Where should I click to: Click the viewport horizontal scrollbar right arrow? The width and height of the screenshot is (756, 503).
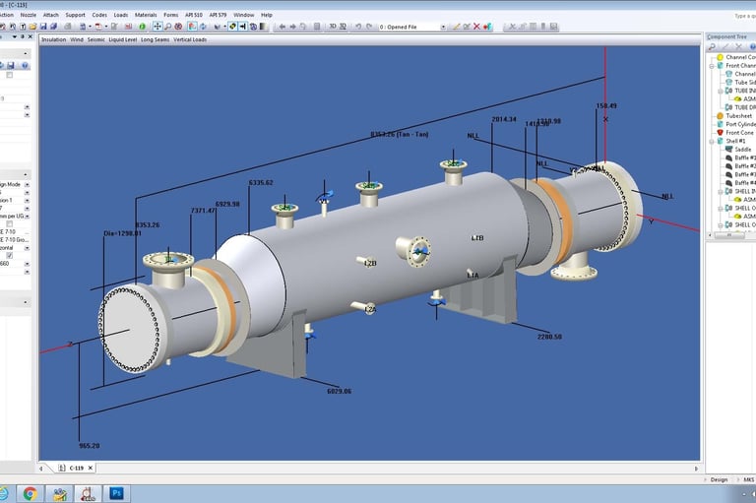point(696,469)
